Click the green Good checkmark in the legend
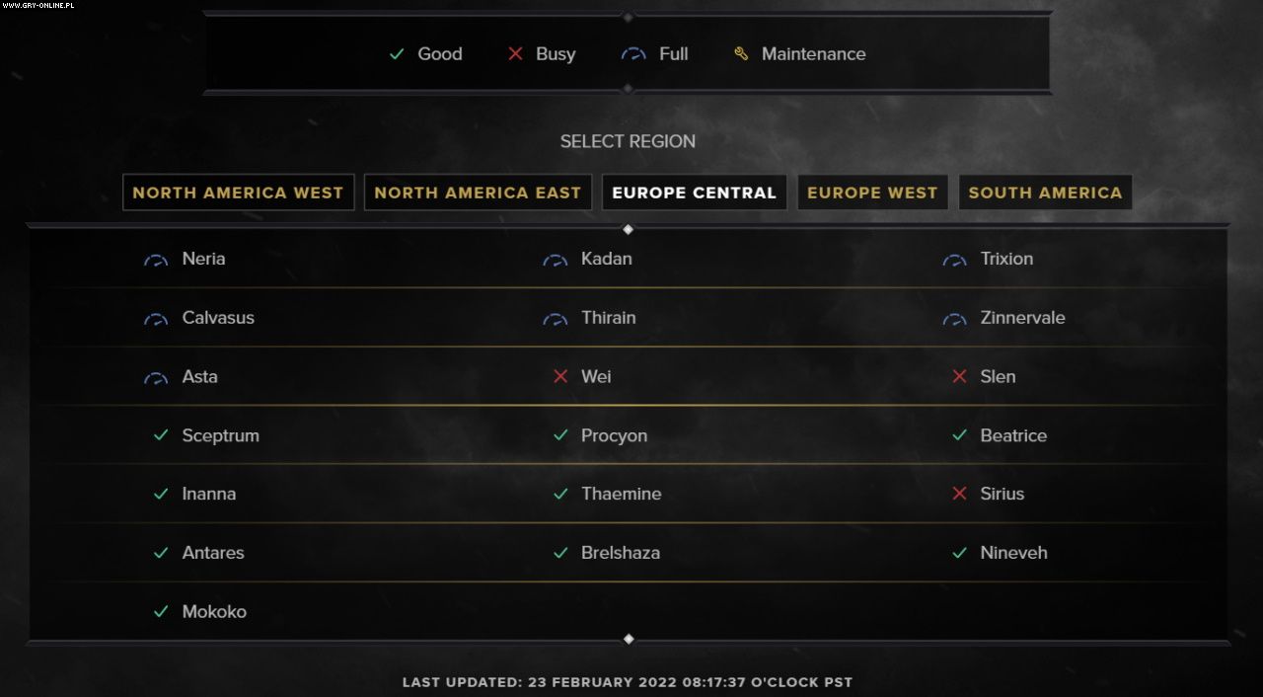 [x=397, y=54]
